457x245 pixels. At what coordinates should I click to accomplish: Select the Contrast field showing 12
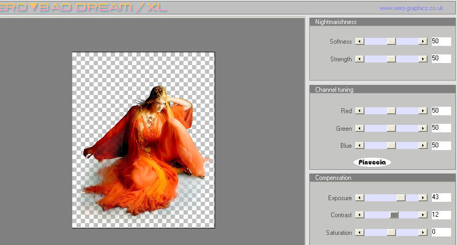point(441,215)
